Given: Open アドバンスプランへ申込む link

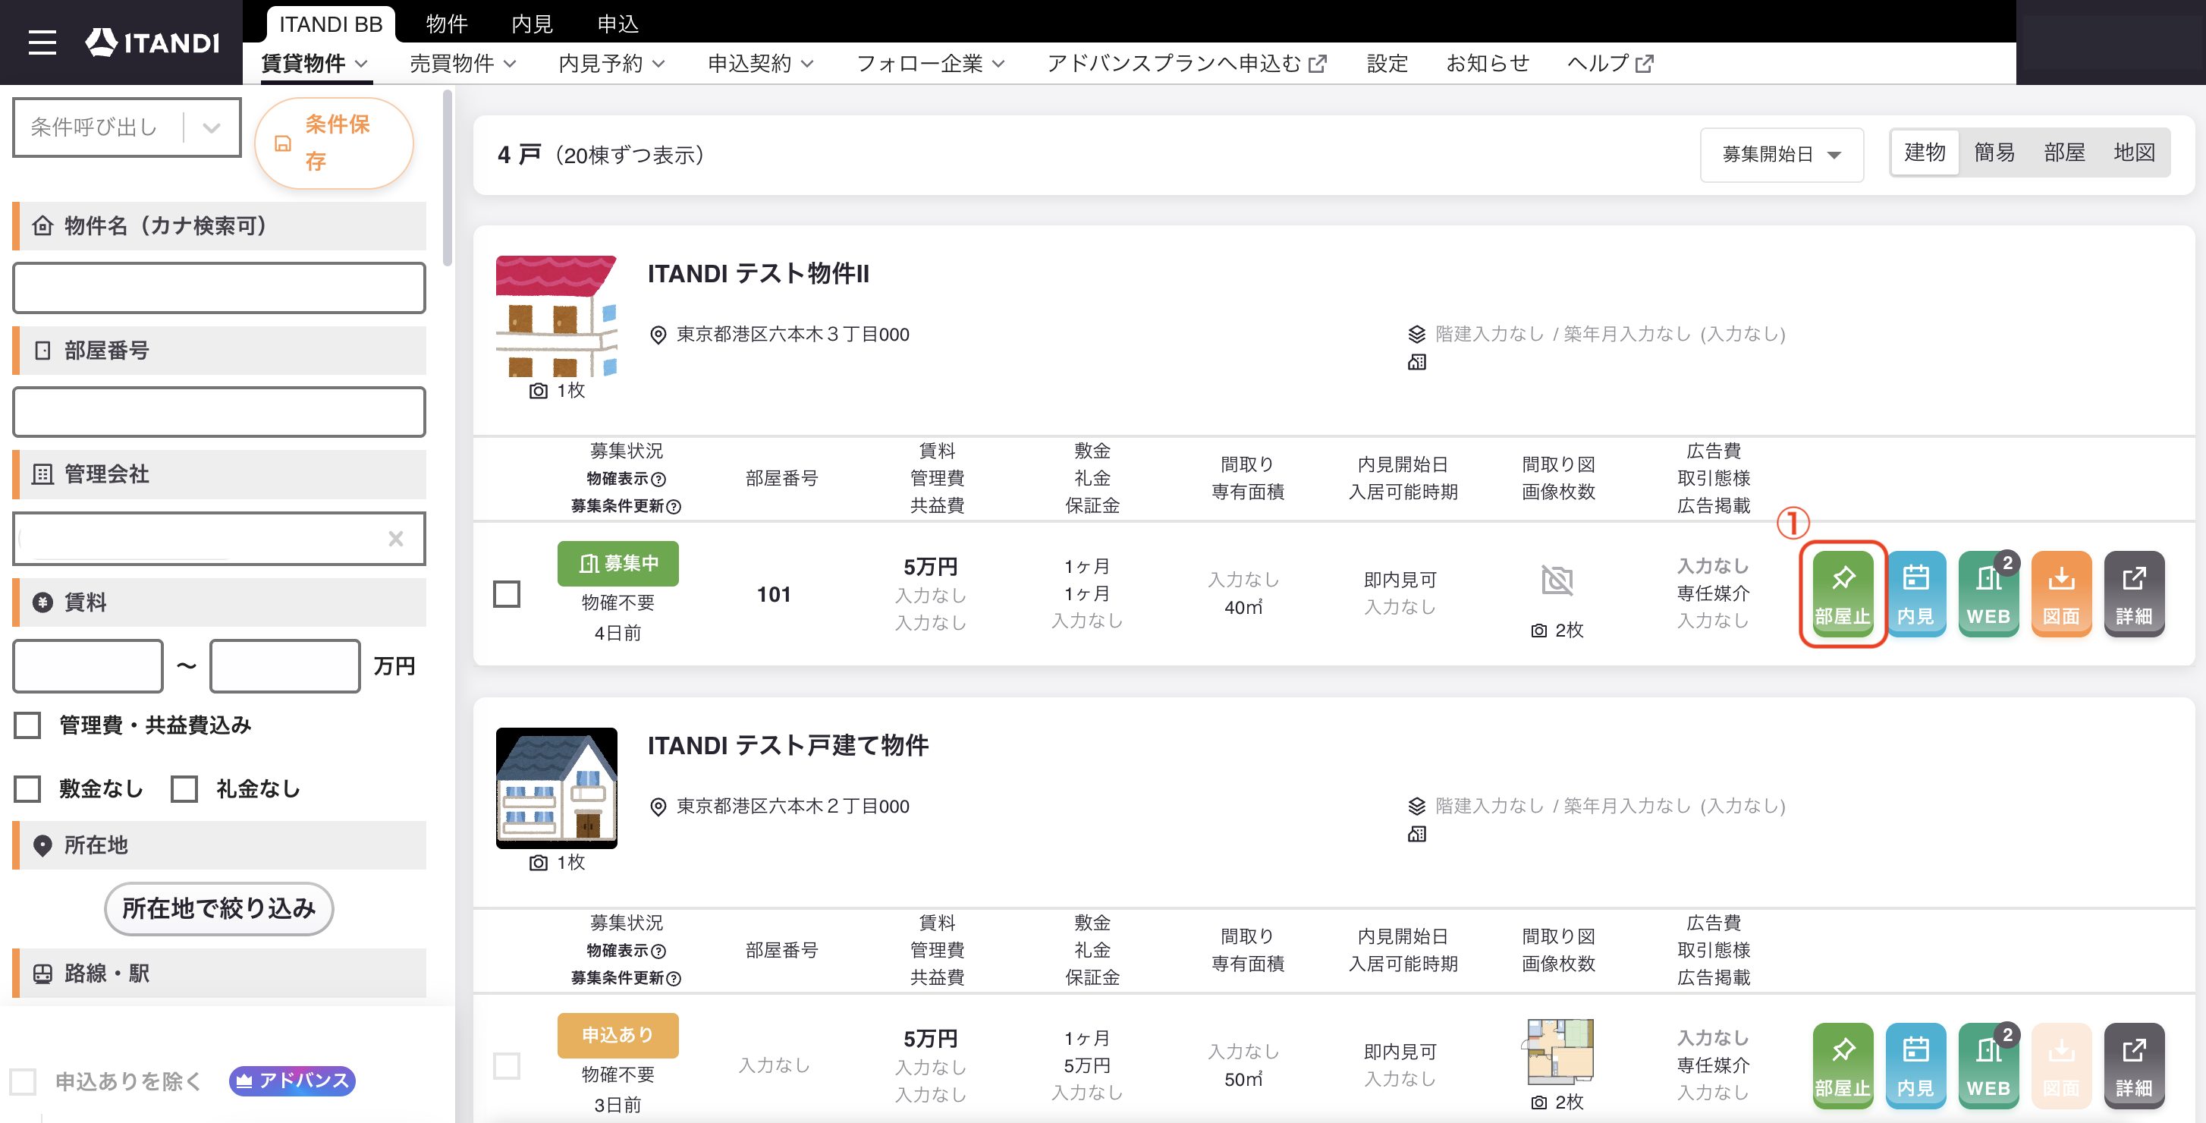Looking at the screenshot, I should [x=1186, y=64].
